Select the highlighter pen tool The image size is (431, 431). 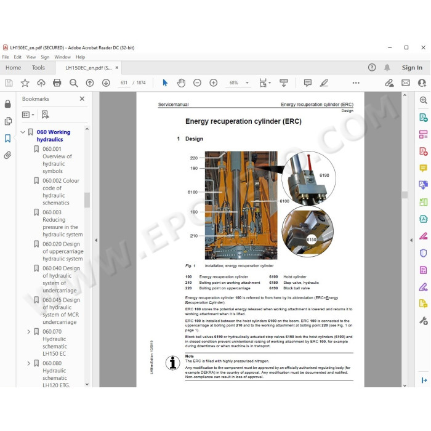pos(324,83)
